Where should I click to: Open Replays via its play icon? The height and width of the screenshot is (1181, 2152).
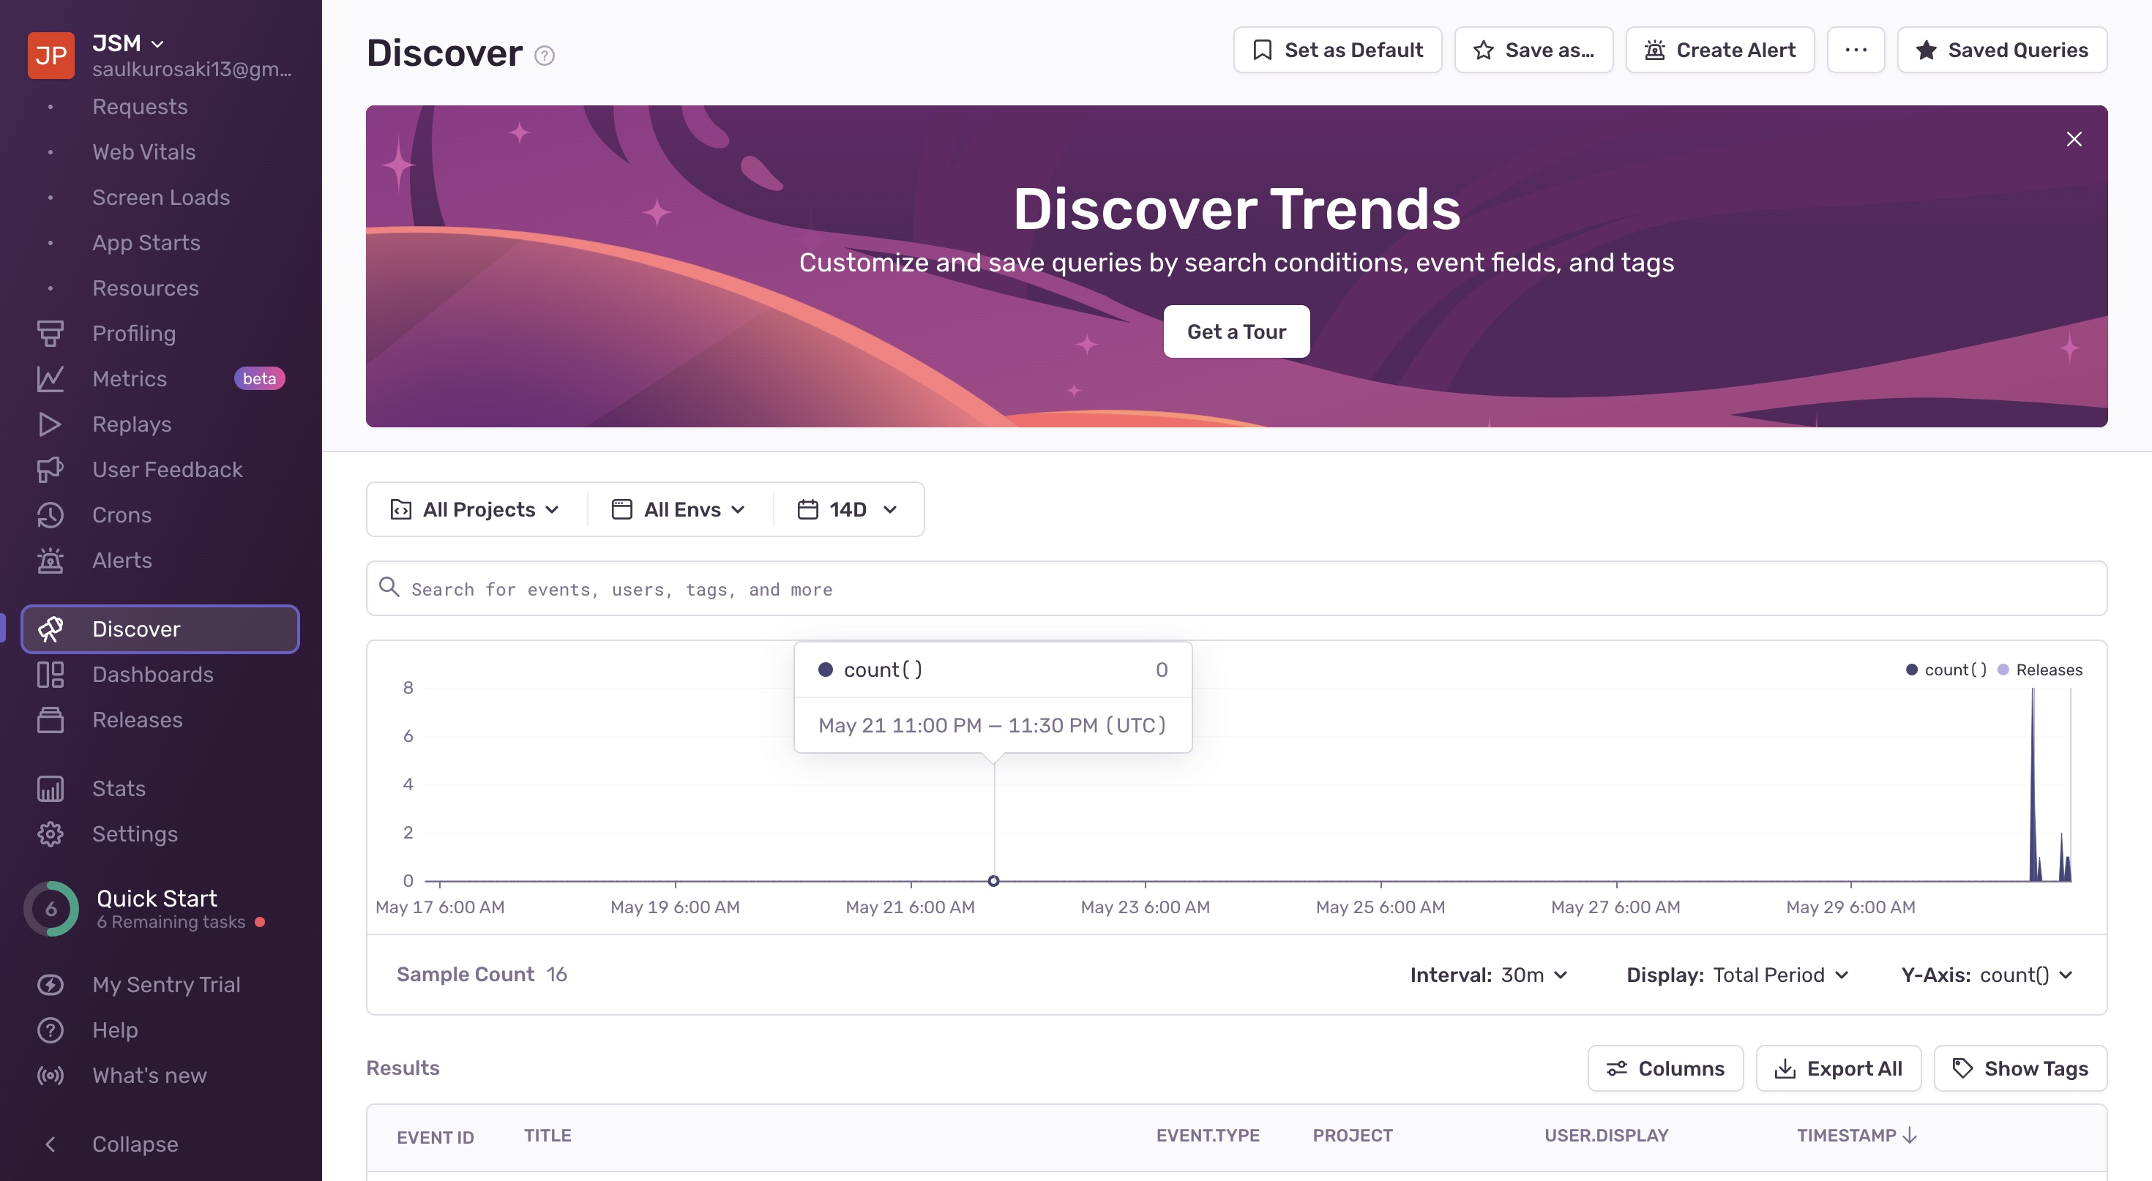[50, 424]
